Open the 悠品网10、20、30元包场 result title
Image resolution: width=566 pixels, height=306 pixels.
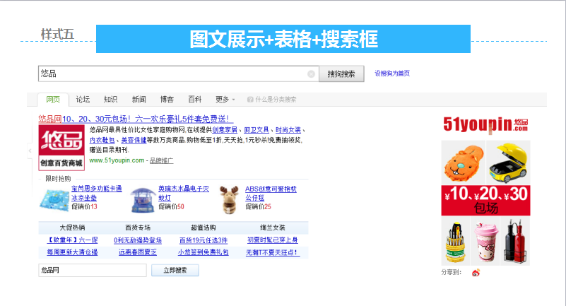[136, 119]
